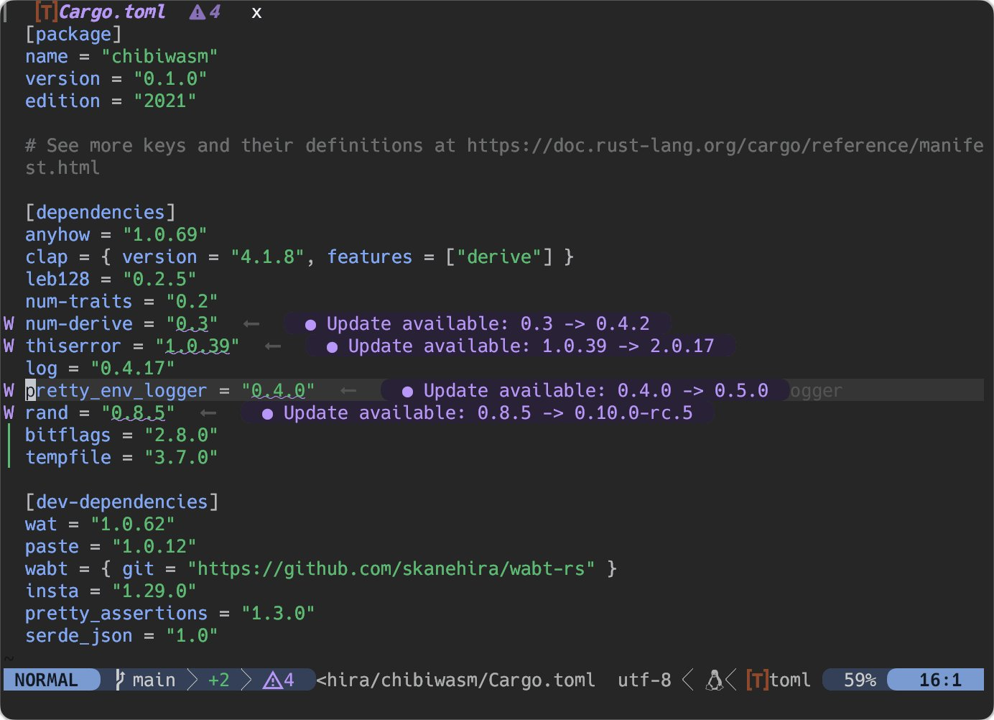
Task: Click the update arrow beside num-derive
Action: click(x=251, y=323)
